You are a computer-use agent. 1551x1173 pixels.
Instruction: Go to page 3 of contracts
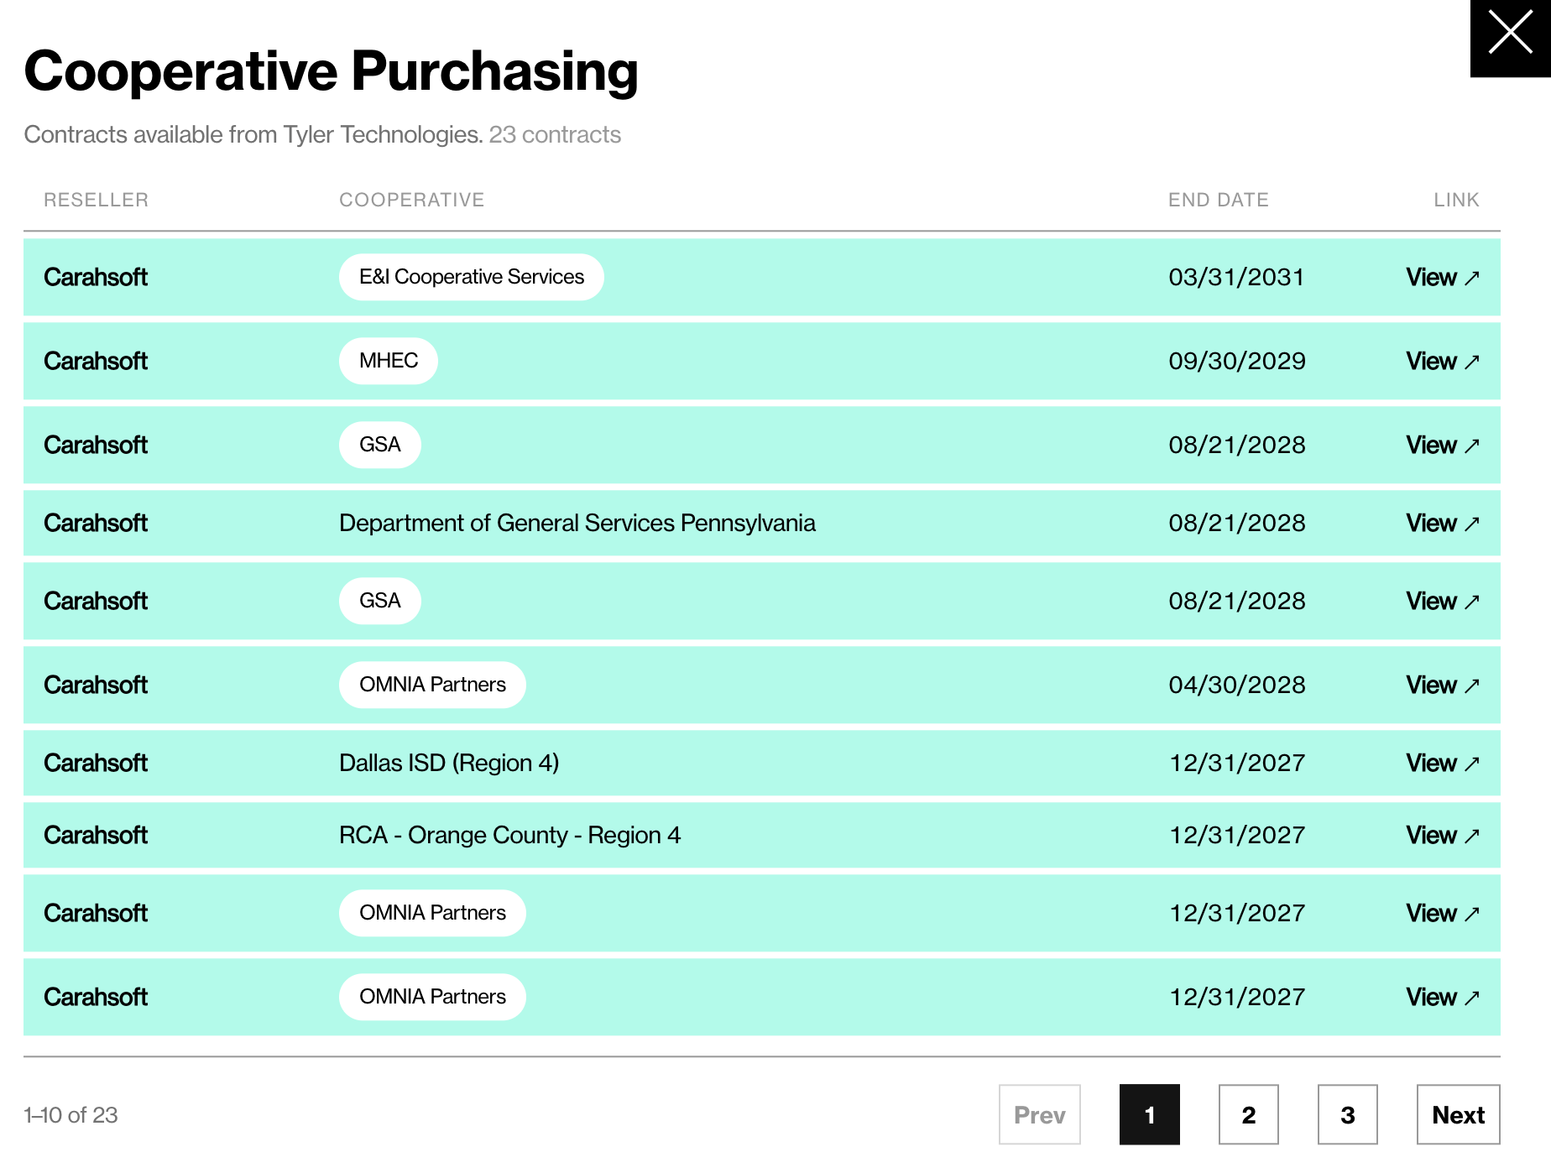point(1347,1114)
